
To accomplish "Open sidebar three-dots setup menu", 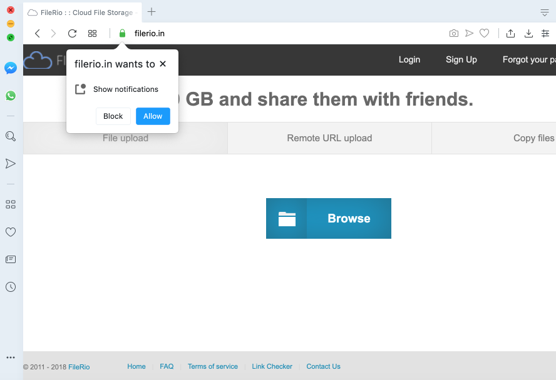I will coord(11,357).
